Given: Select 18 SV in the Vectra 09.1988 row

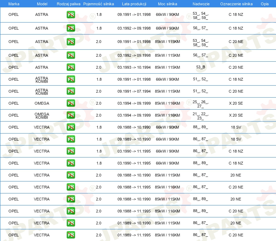Looking at the screenshot, I should point(236,127).
